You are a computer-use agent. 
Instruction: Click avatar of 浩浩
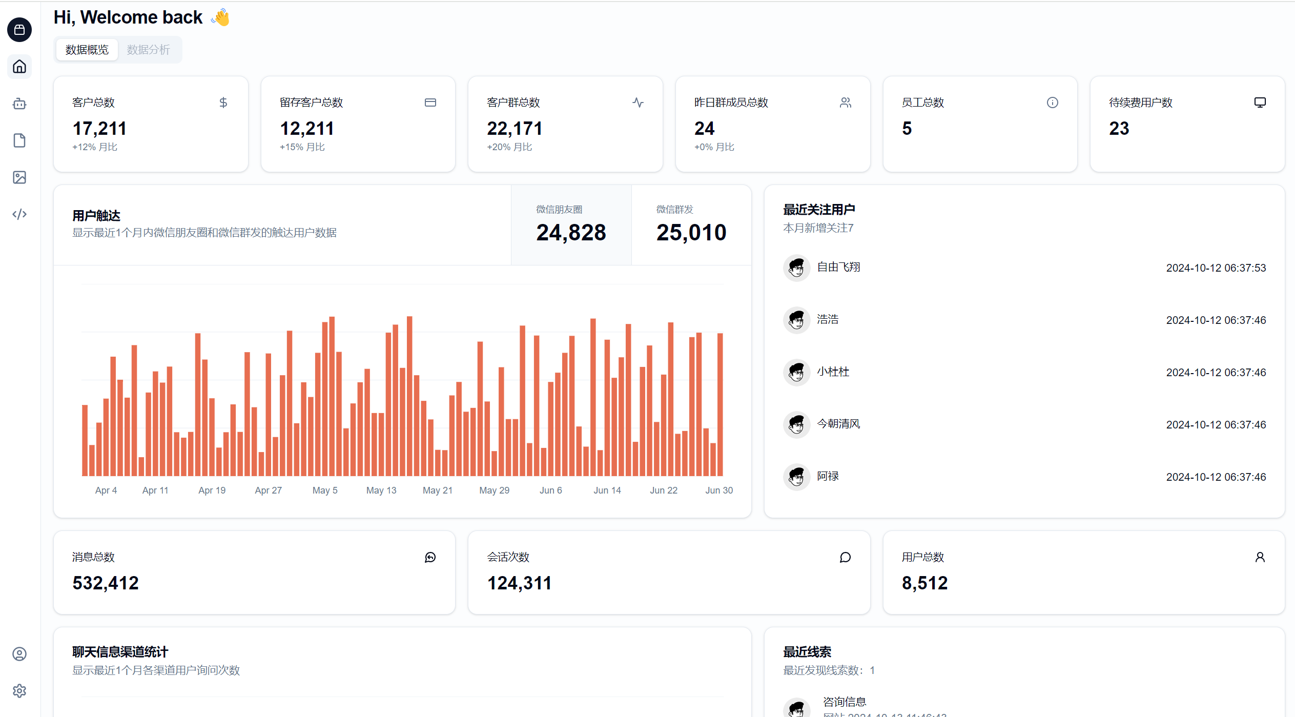point(796,320)
